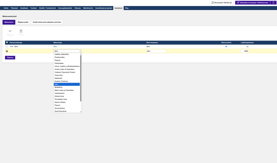Viewport: 277px width, 163px height.
Task: Open the Asiakkaat menu
Action: [24, 8]
